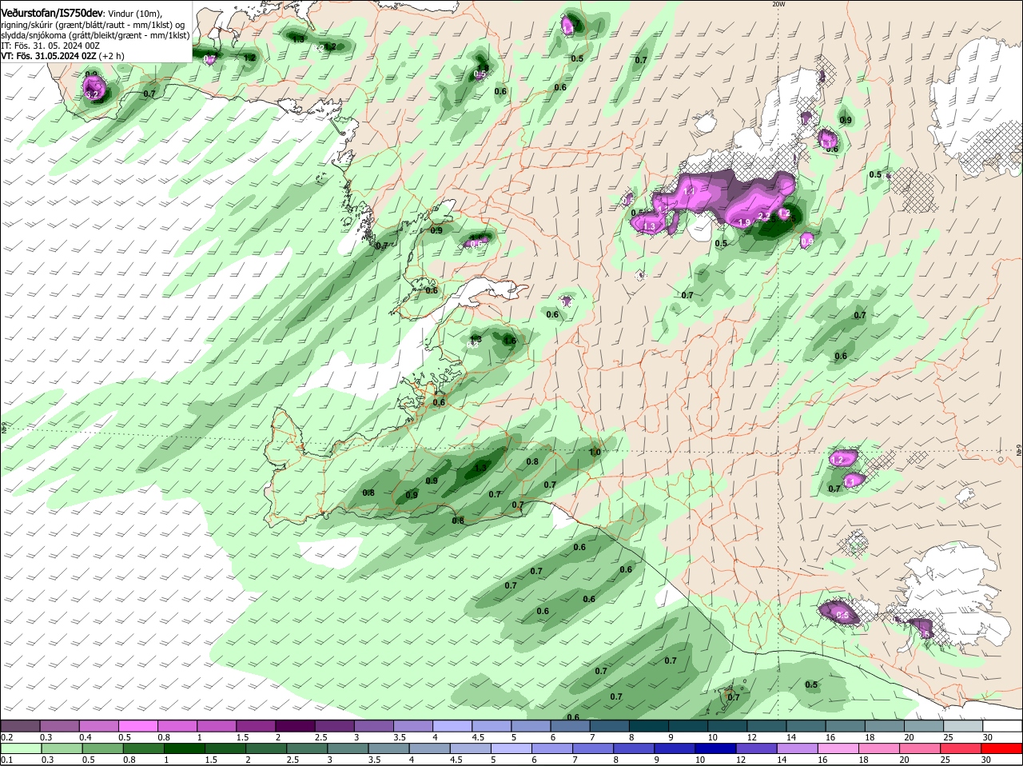This screenshot has height=766, width=1023.
Task: Click the 'slydda/snjókoma' legend description line
Action: [95, 35]
